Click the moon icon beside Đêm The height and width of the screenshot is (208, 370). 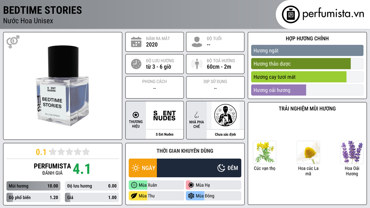221,168
